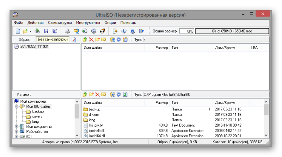Open the Самозагрузка menu
This screenshot has height=157, width=282.
[x=60, y=23]
